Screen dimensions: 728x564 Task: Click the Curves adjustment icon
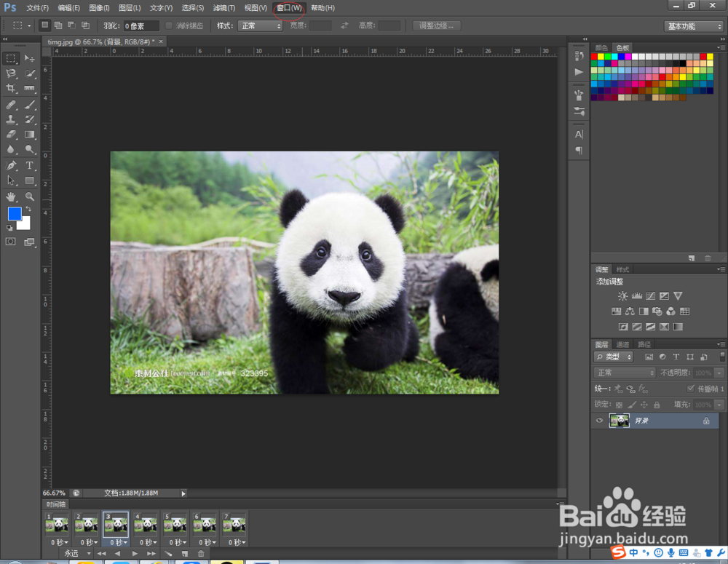coord(650,295)
